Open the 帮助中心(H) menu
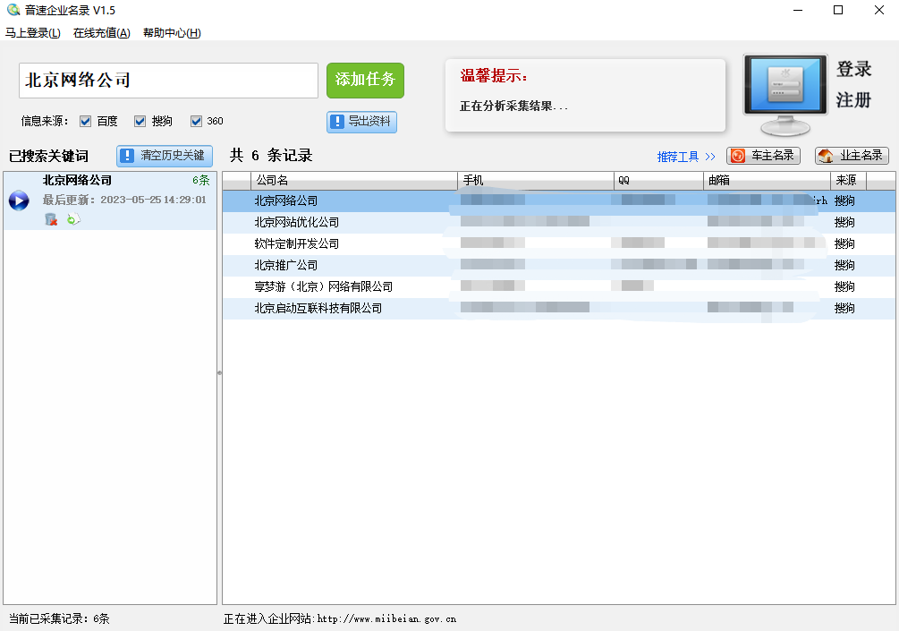899x631 pixels. [x=172, y=33]
